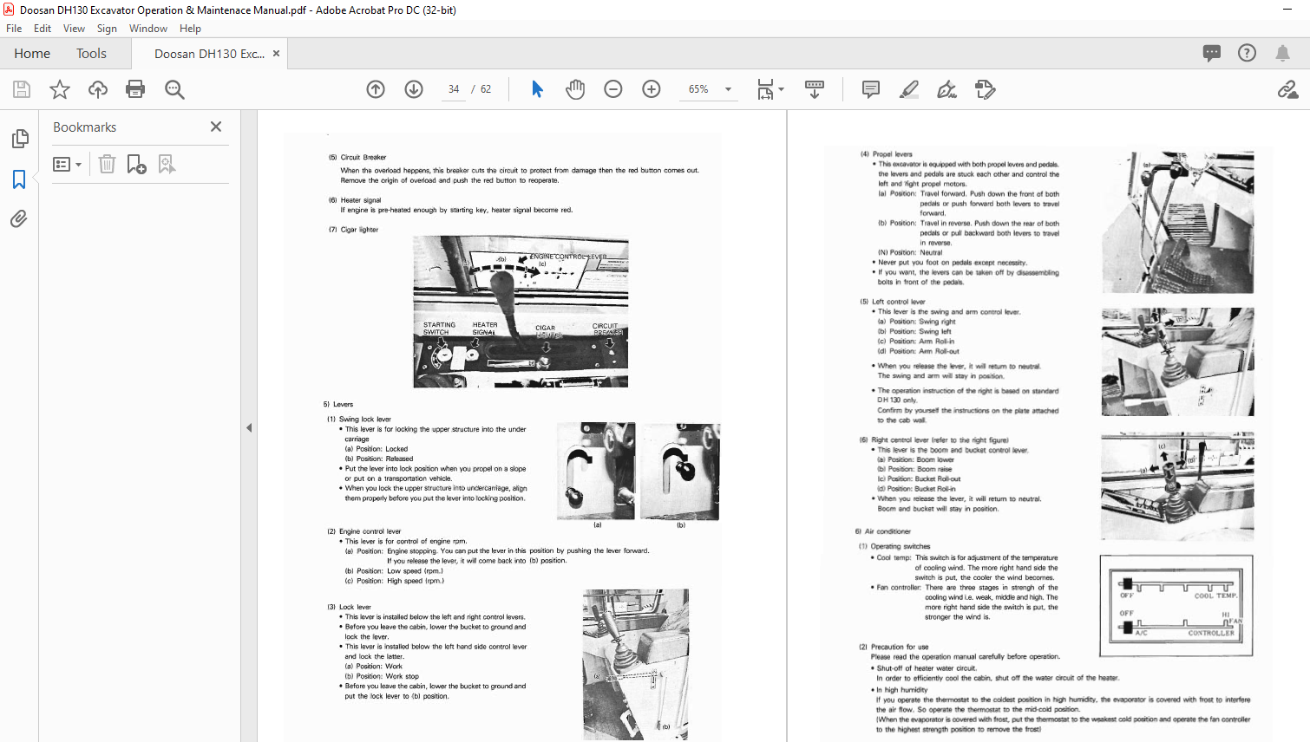Image resolution: width=1310 pixels, height=742 pixels.
Task: Open the Help menu
Action: (x=190, y=29)
